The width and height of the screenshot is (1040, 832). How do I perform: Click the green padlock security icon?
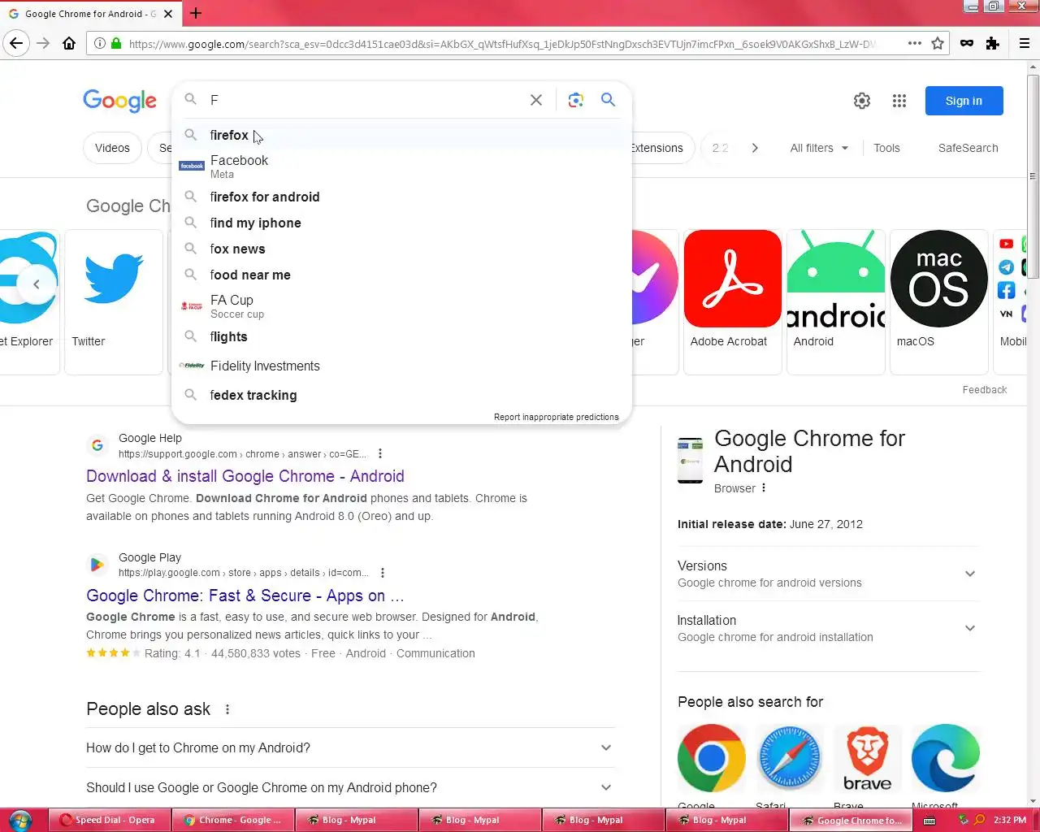pyautogui.click(x=116, y=44)
